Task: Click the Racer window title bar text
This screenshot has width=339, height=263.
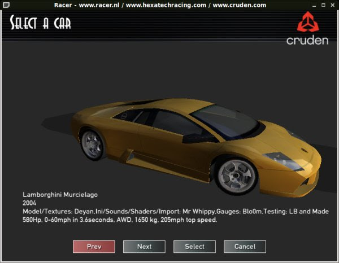Action: (x=160, y=5)
